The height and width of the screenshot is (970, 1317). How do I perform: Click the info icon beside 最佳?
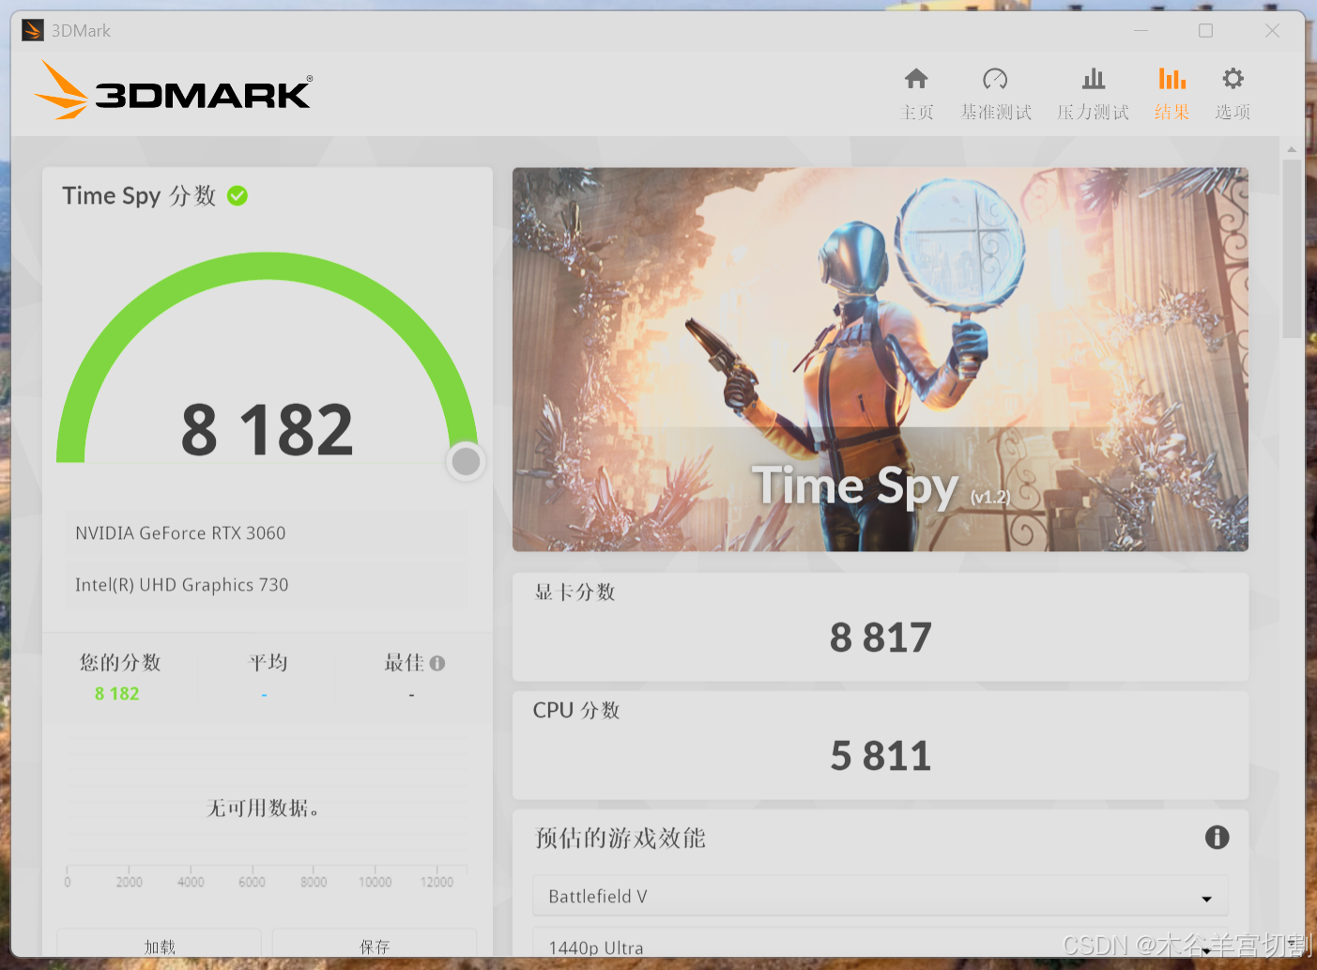437,663
